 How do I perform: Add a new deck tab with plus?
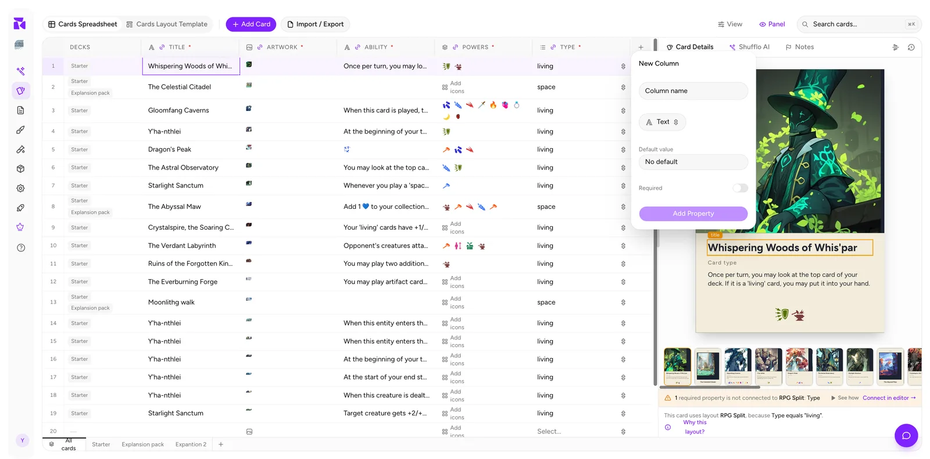tap(221, 444)
